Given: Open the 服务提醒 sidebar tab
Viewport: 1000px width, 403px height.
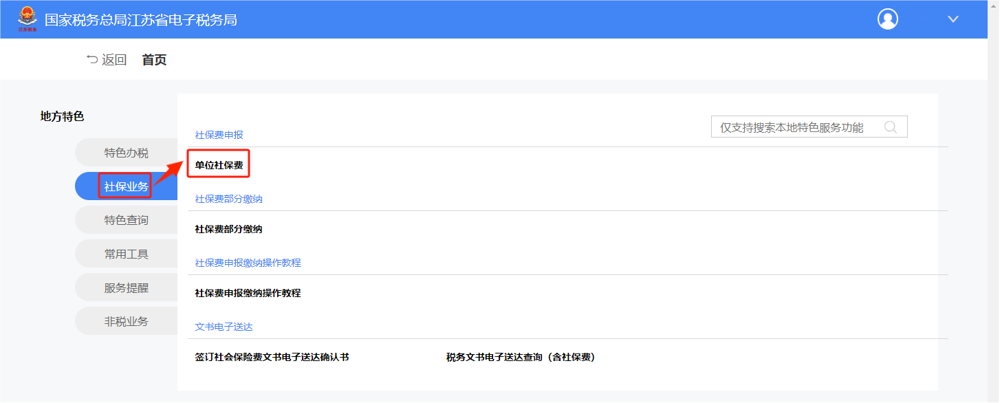Looking at the screenshot, I should tap(127, 287).
